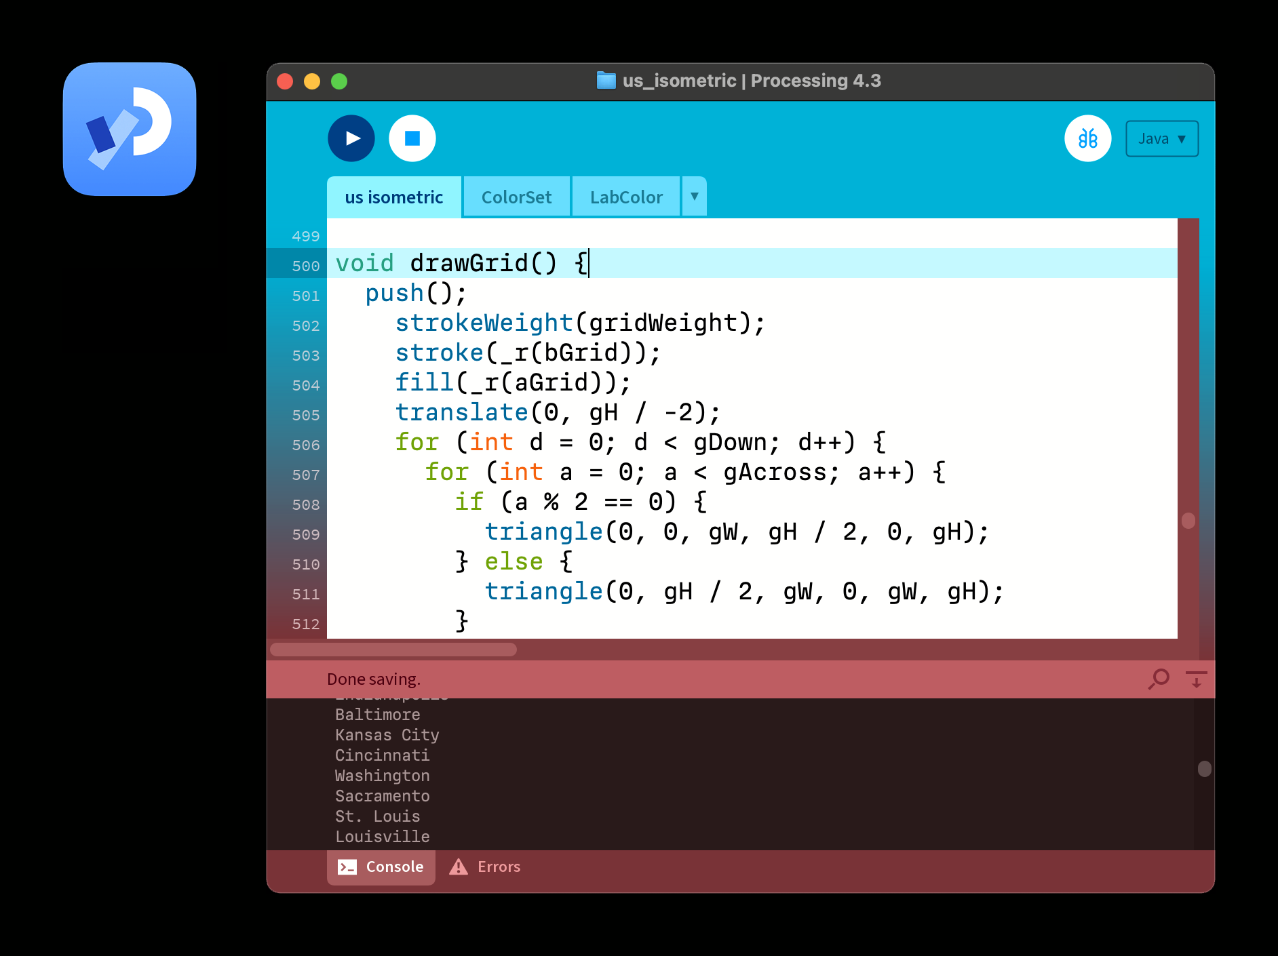Select the us isometric tab
The width and height of the screenshot is (1278, 956).
pyautogui.click(x=393, y=197)
